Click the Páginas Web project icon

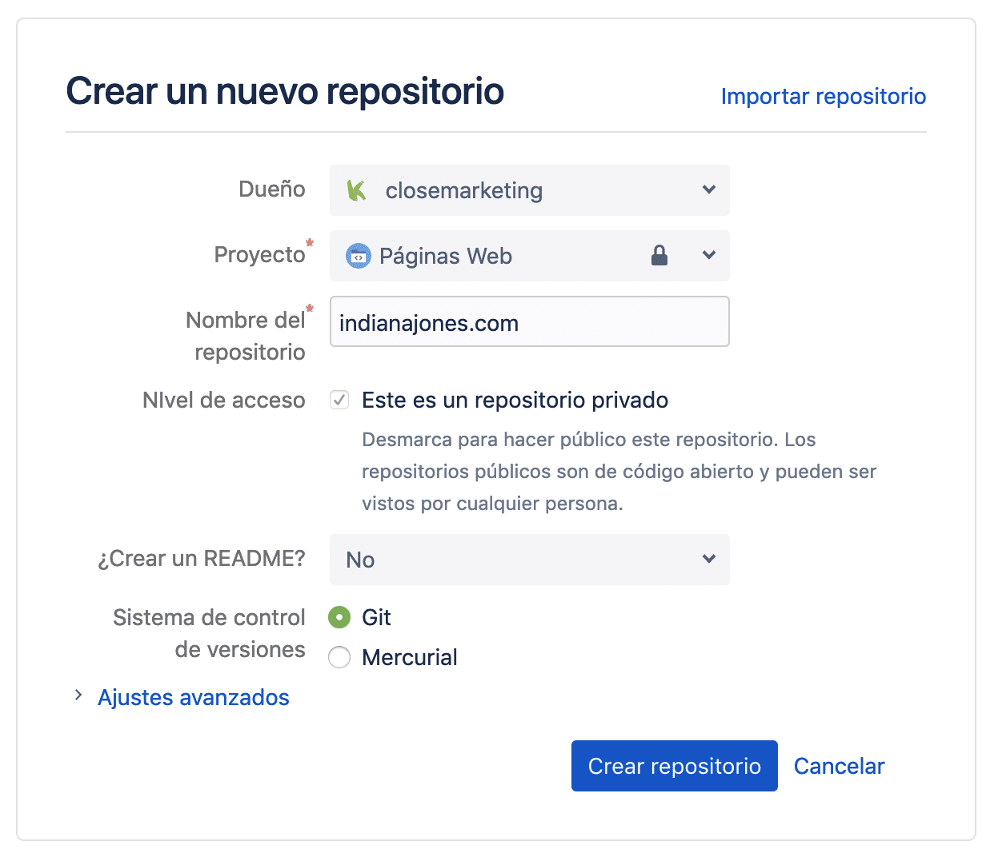tap(358, 256)
